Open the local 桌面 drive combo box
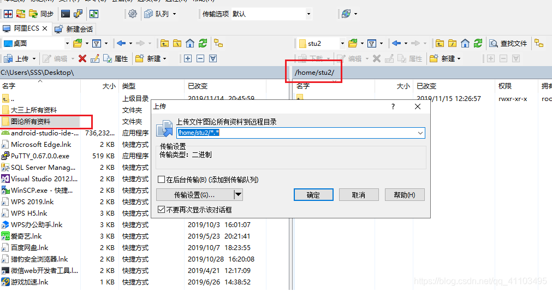The height and width of the screenshot is (291, 552). 36,44
